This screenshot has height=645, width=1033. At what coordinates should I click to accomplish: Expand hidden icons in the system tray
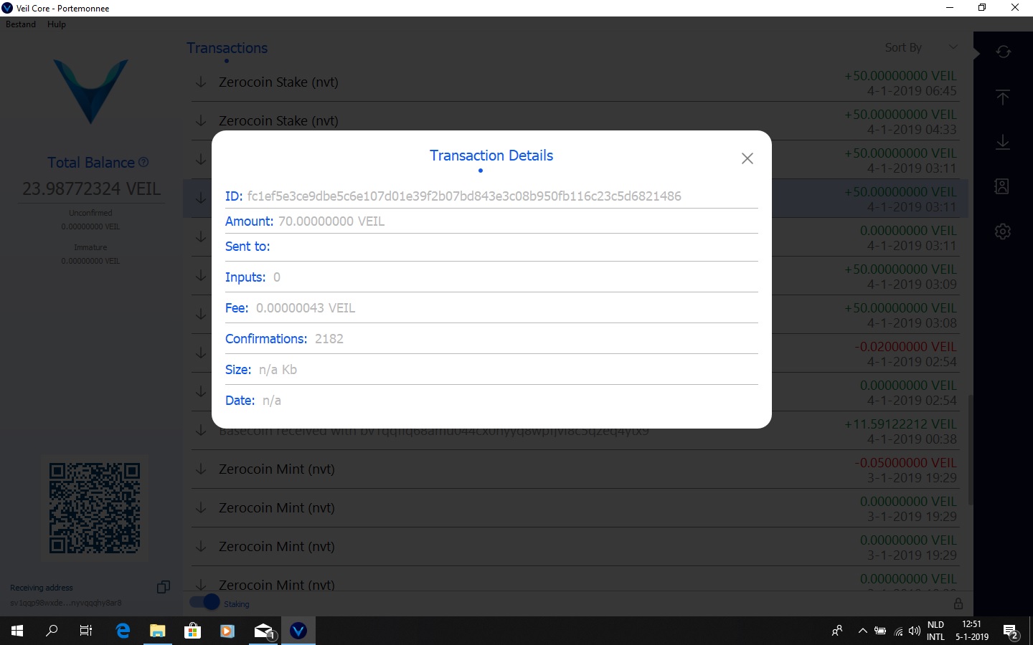pyautogui.click(x=863, y=631)
